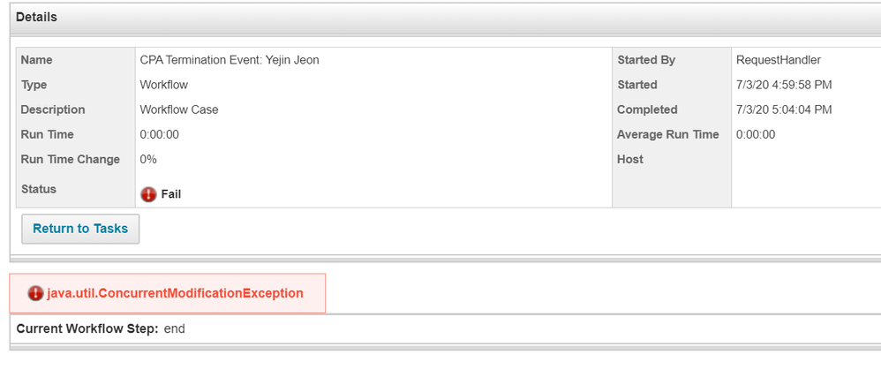Click the red error icon beside ConcurrentModificationException
This screenshot has width=881, height=377.
(35, 293)
